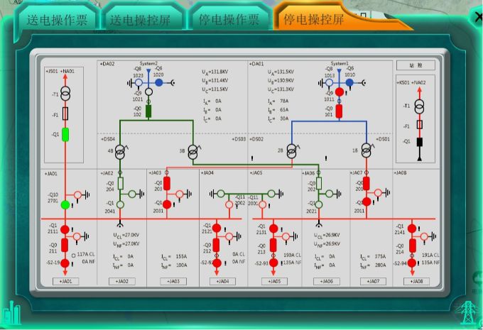Toggle the red Q0 101 circuit breaker

pyautogui.click(x=339, y=111)
